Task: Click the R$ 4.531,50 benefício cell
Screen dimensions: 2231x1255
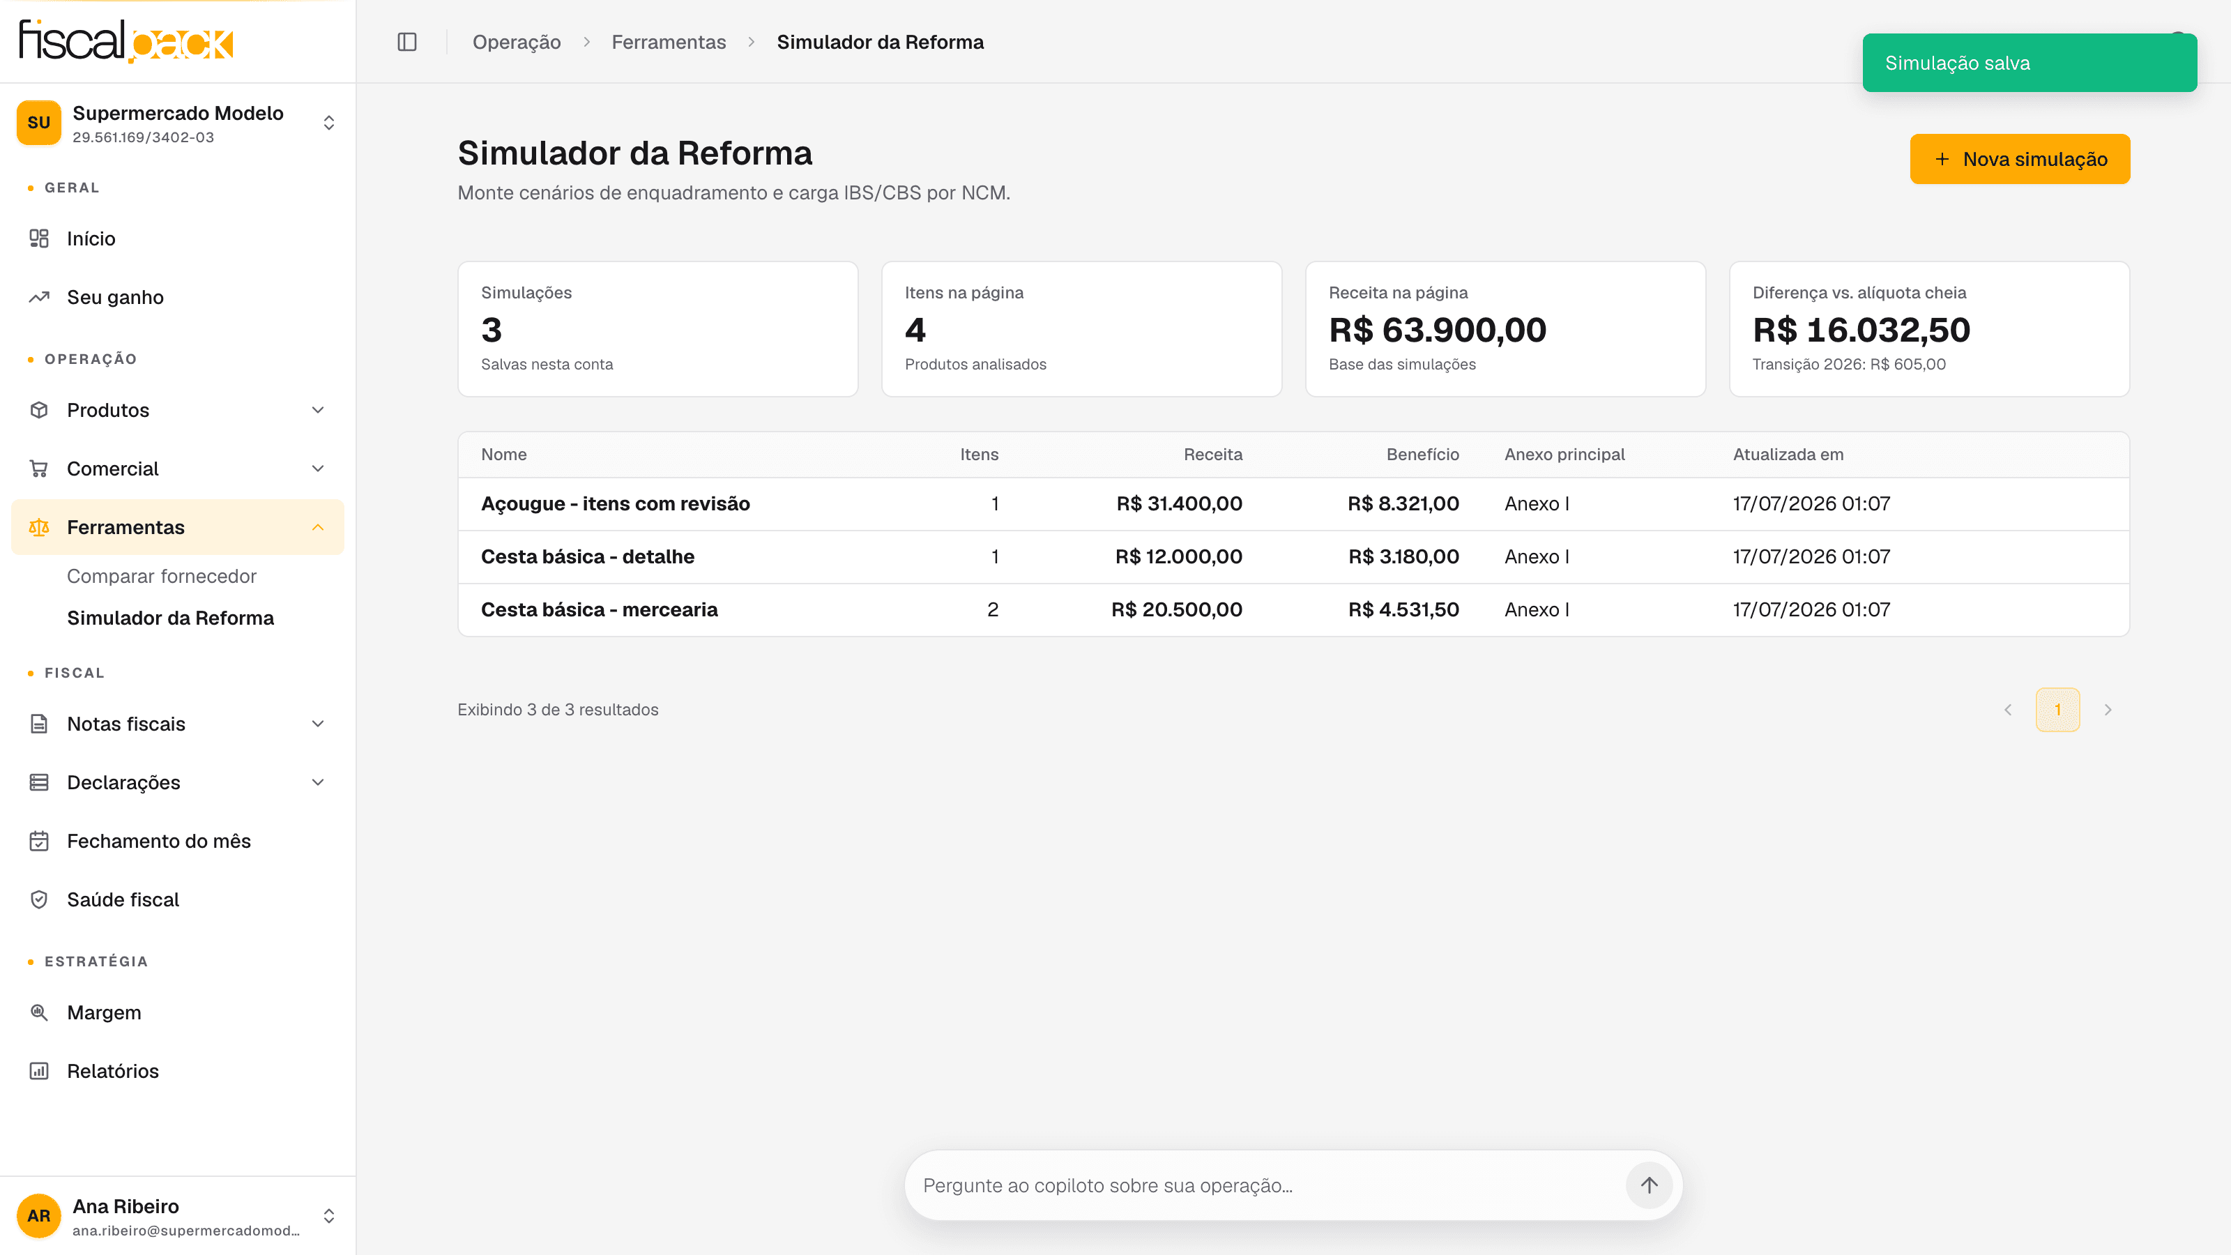Action: point(1403,610)
